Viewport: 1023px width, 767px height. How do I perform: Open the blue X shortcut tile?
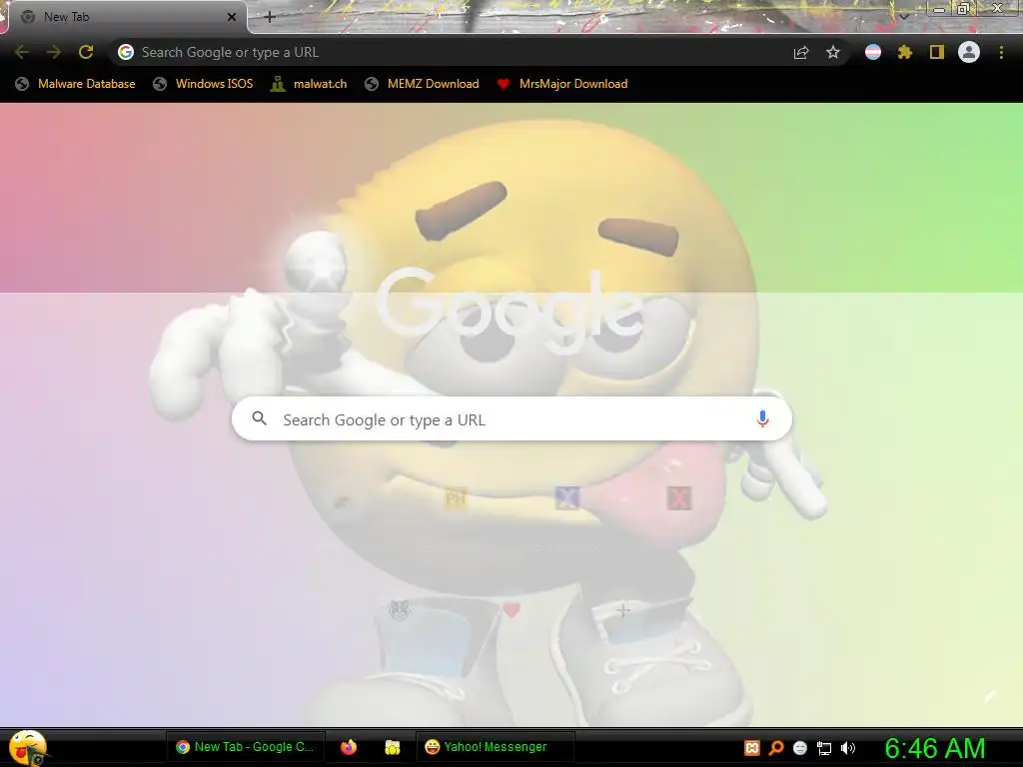click(x=567, y=498)
